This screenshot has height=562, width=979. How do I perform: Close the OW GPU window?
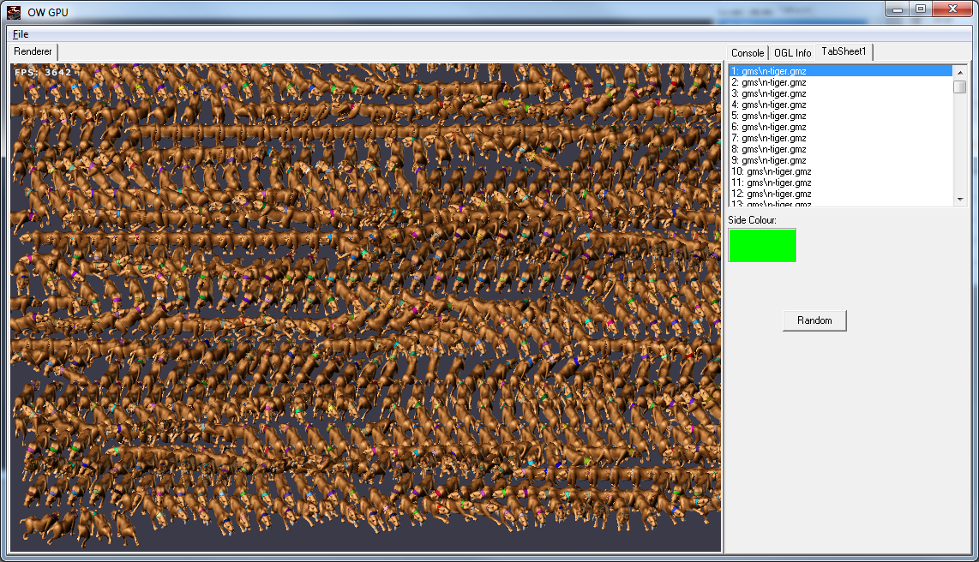(x=952, y=9)
